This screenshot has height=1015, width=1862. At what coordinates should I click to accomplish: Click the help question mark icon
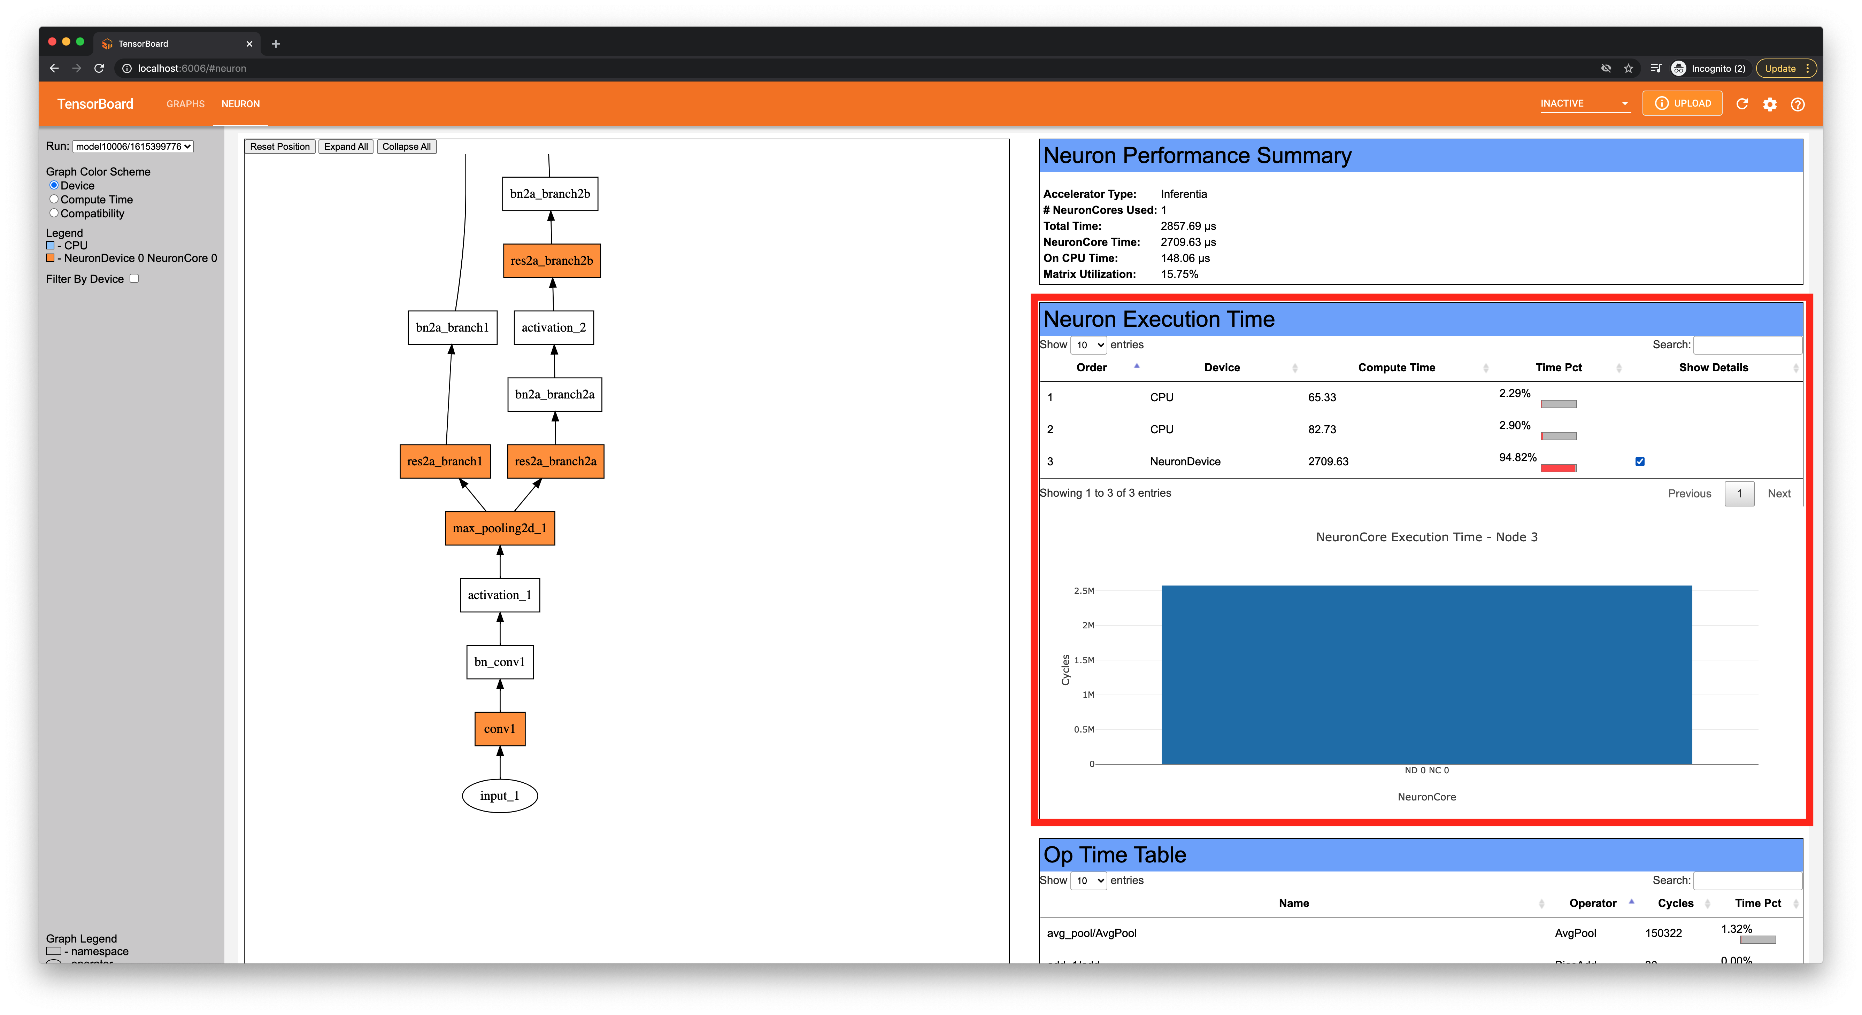(1798, 104)
